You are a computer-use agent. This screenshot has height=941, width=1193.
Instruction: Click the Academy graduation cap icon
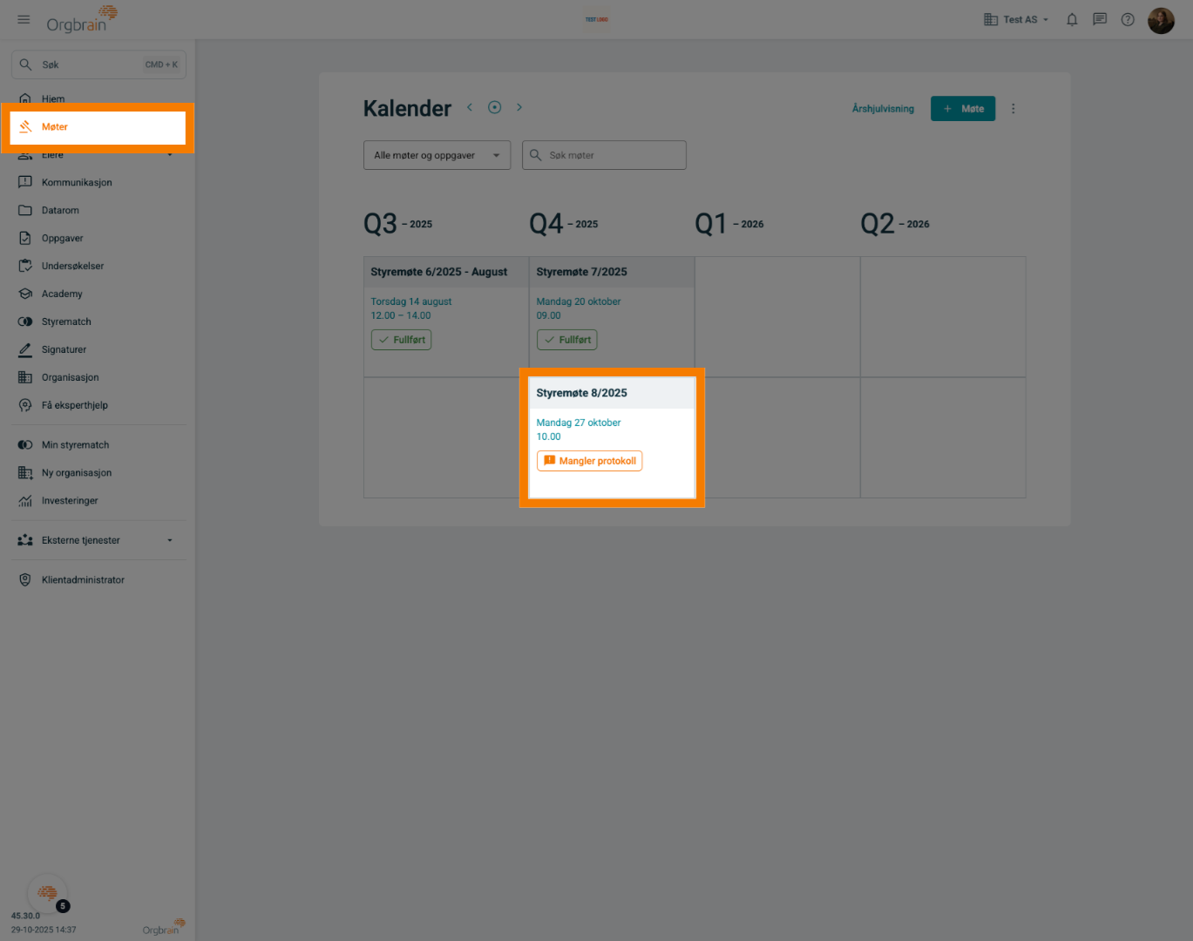25,294
